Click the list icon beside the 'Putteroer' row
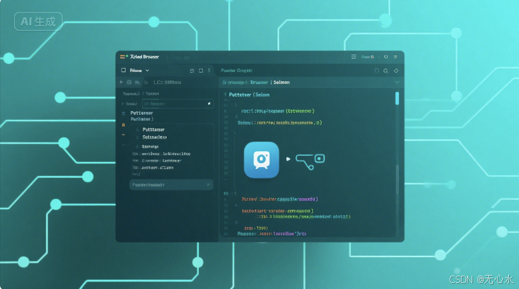The image size is (519, 289). 123,113
